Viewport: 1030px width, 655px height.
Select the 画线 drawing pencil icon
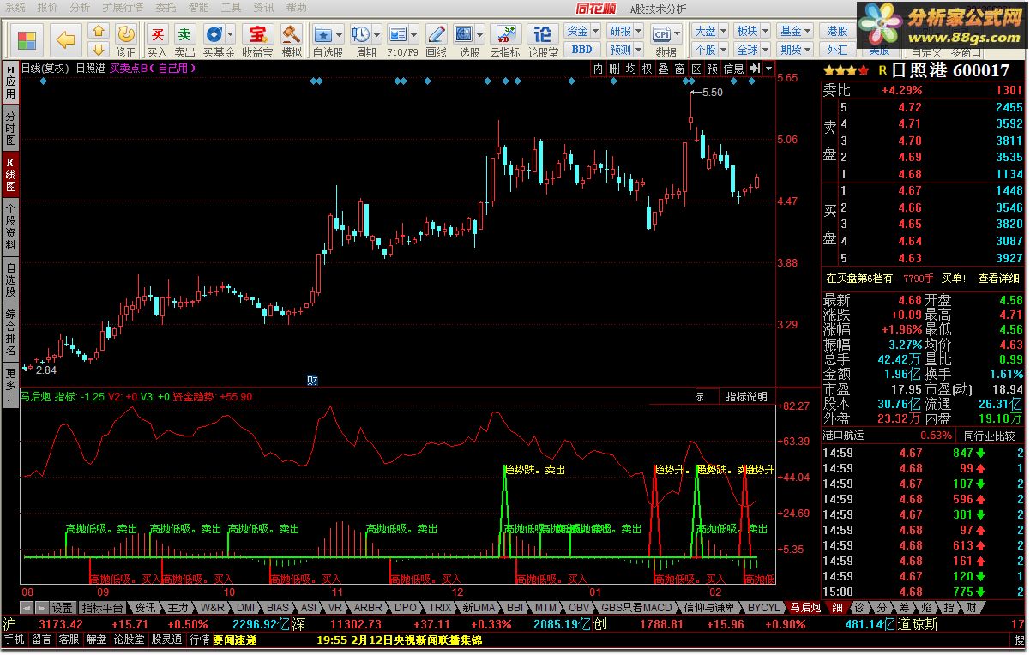[436, 39]
